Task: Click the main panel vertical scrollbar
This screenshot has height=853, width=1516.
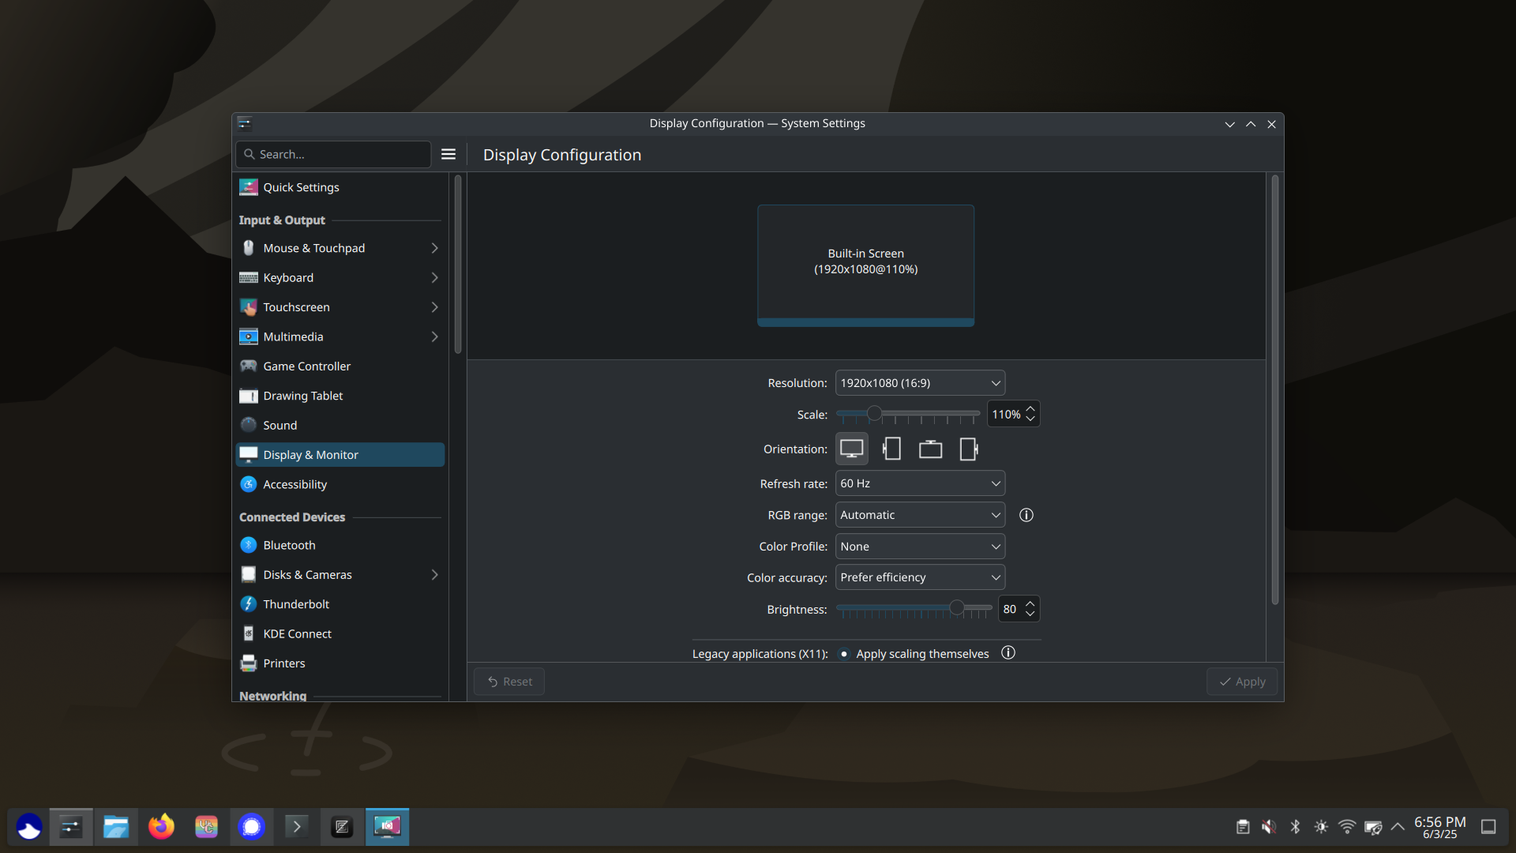Action: 1274,390
